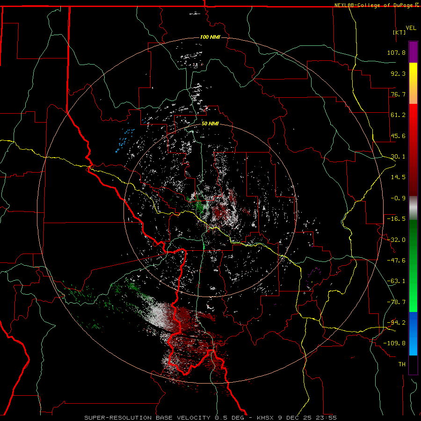Click the -63.1 velocity scale value
Image resolution: width=421 pixels, height=421 pixels.
(x=396, y=281)
